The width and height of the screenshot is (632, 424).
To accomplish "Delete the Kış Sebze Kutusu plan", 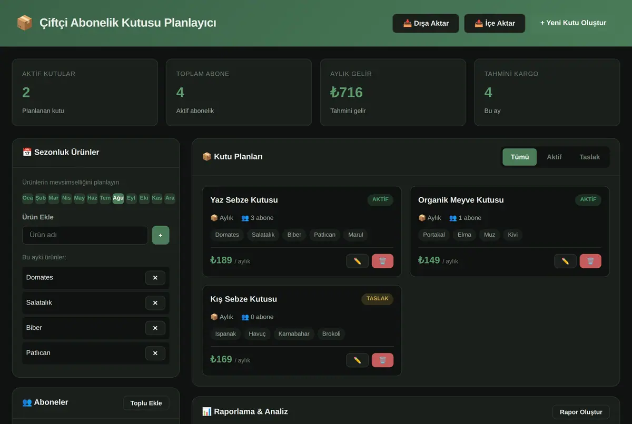I will [382, 360].
